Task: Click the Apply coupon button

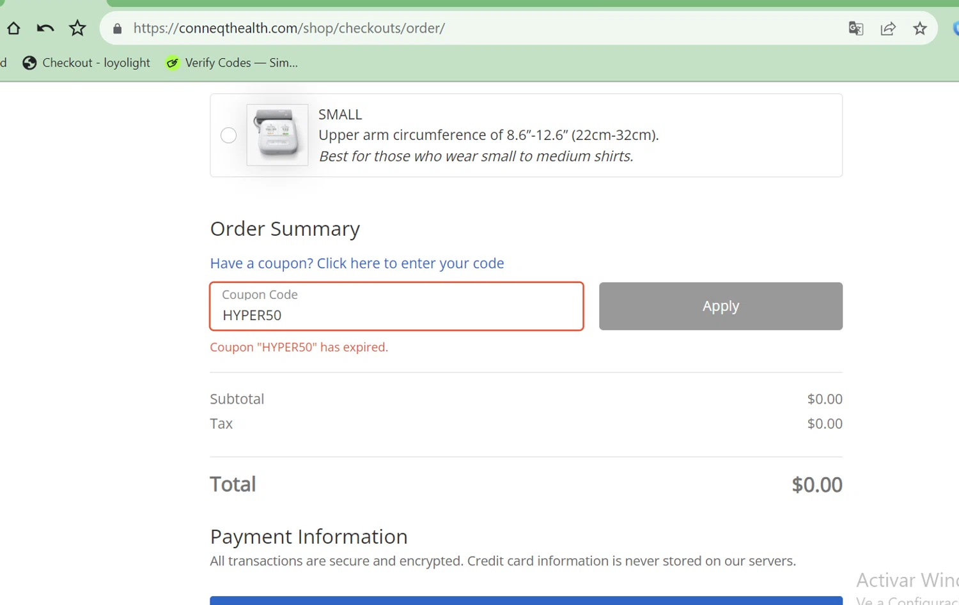Action: click(721, 306)
